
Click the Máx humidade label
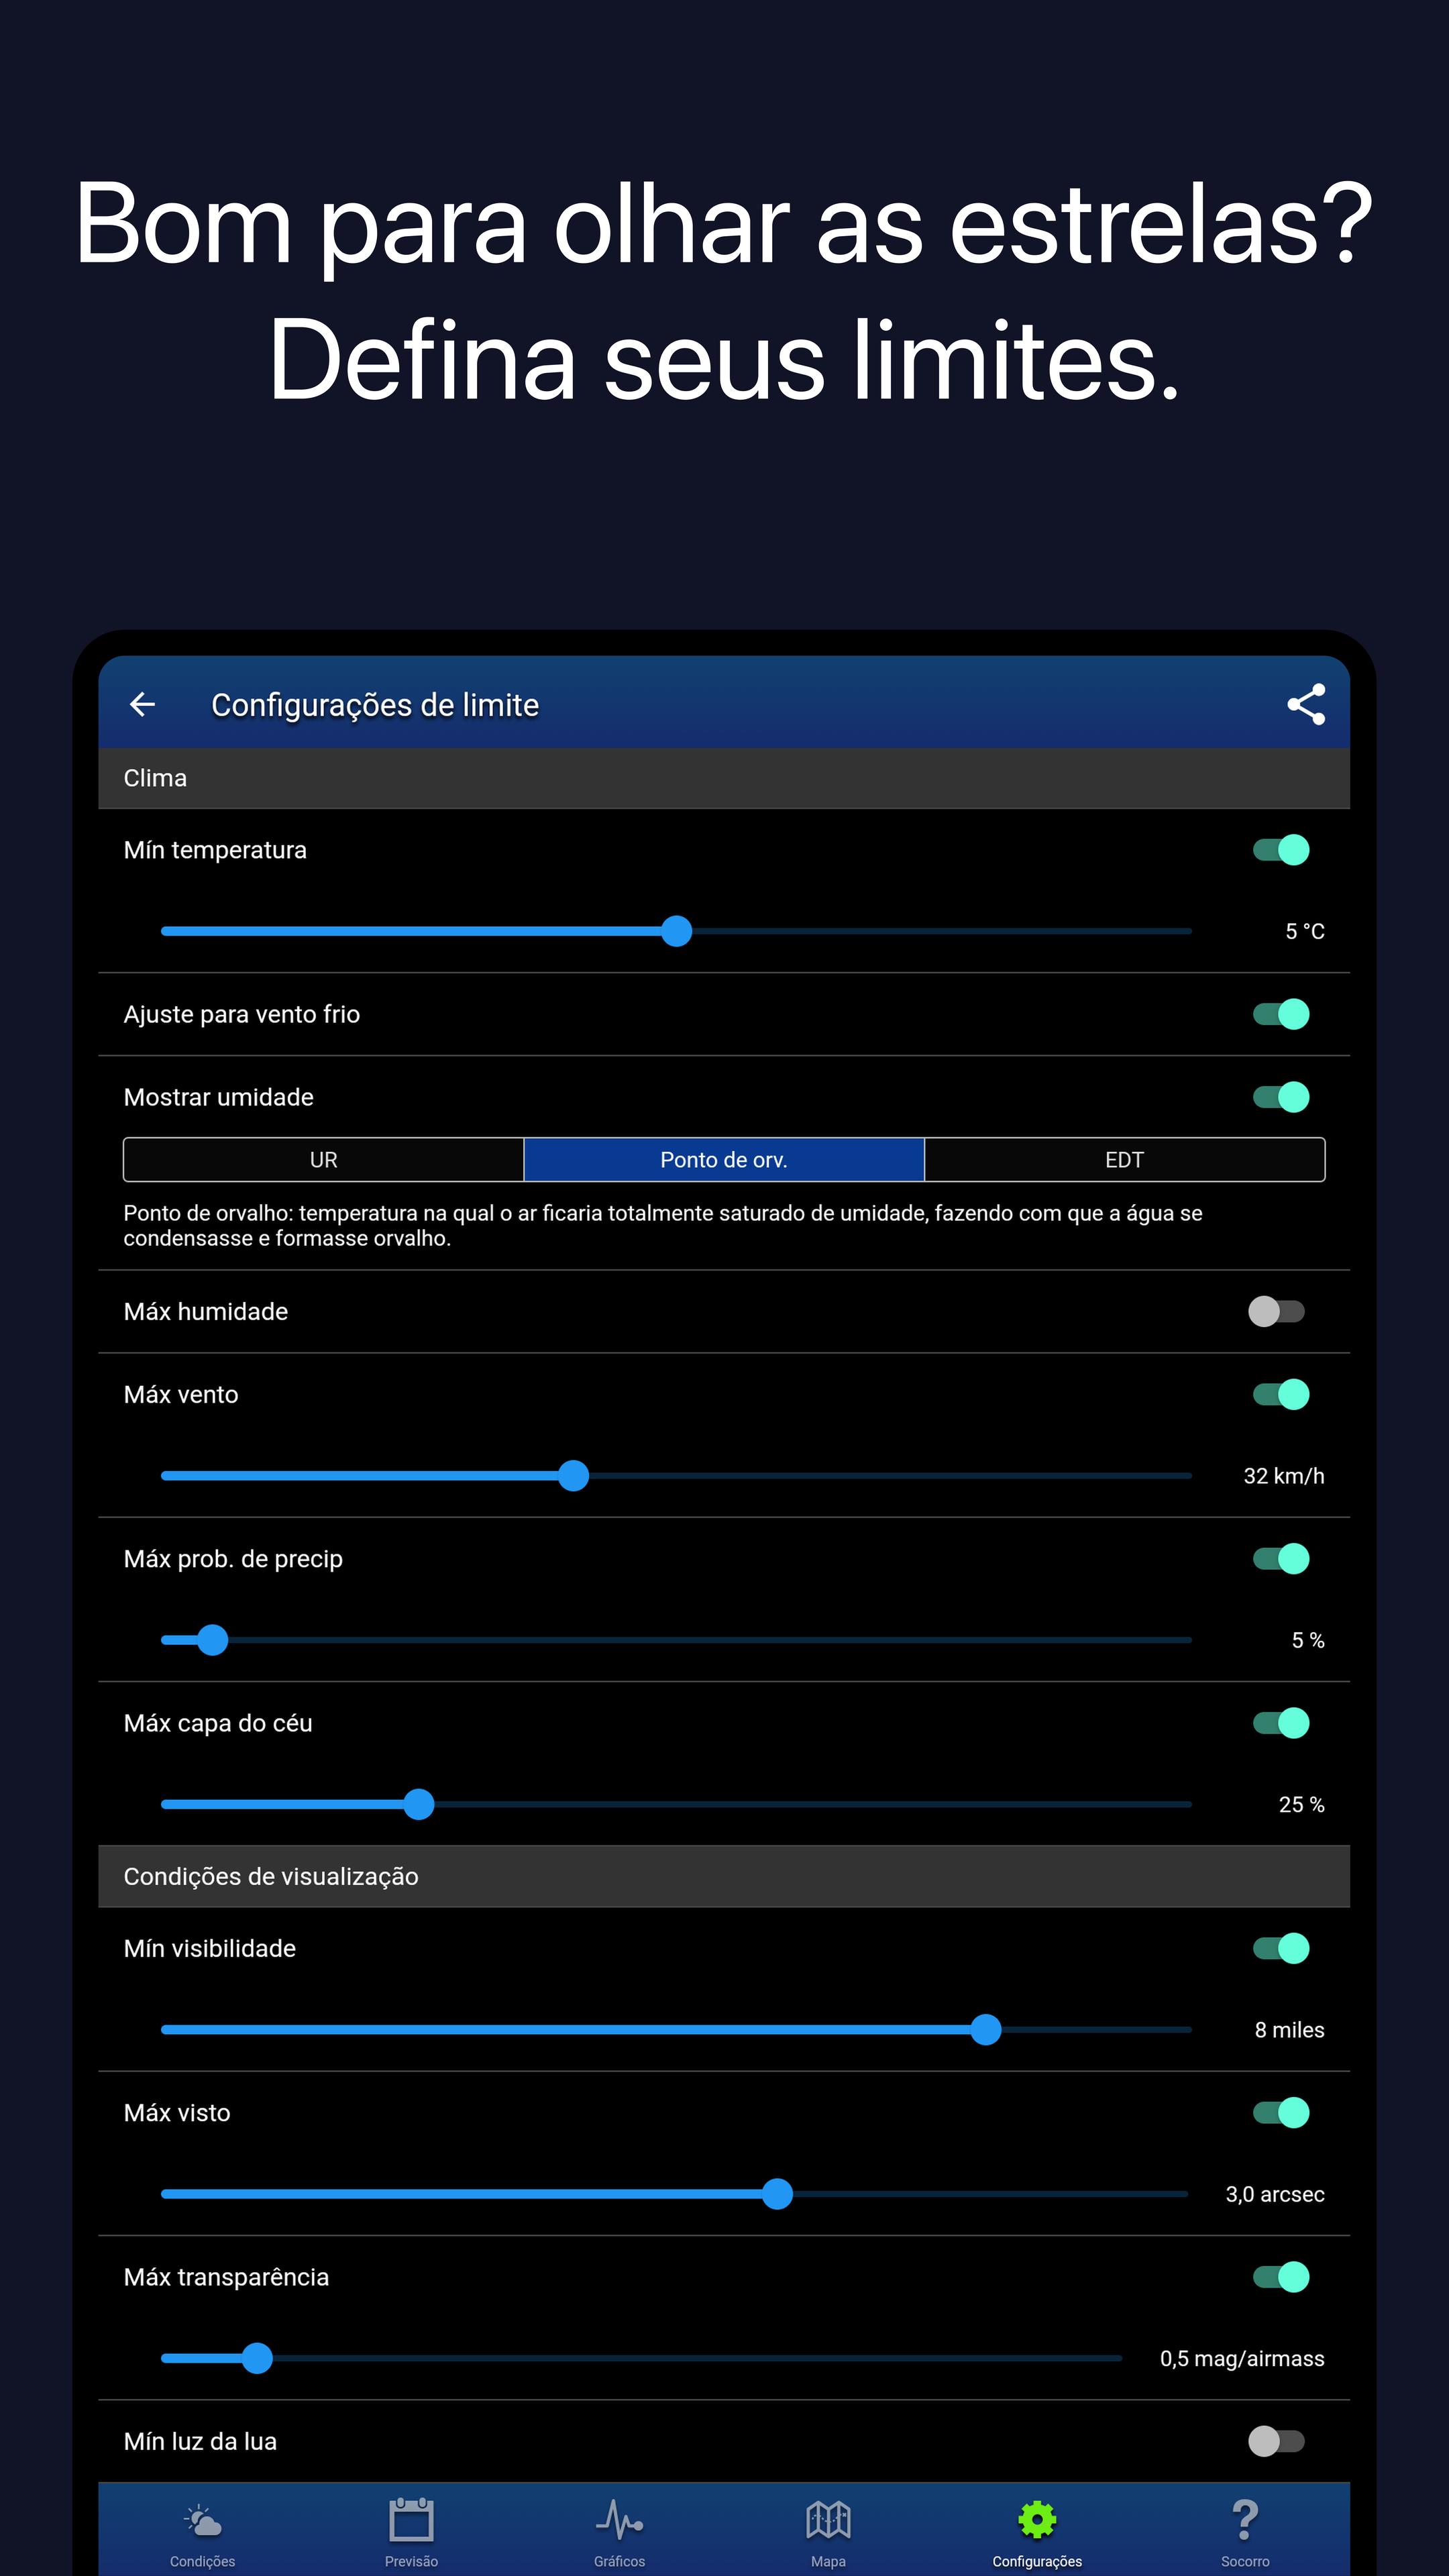[206, 1311]
